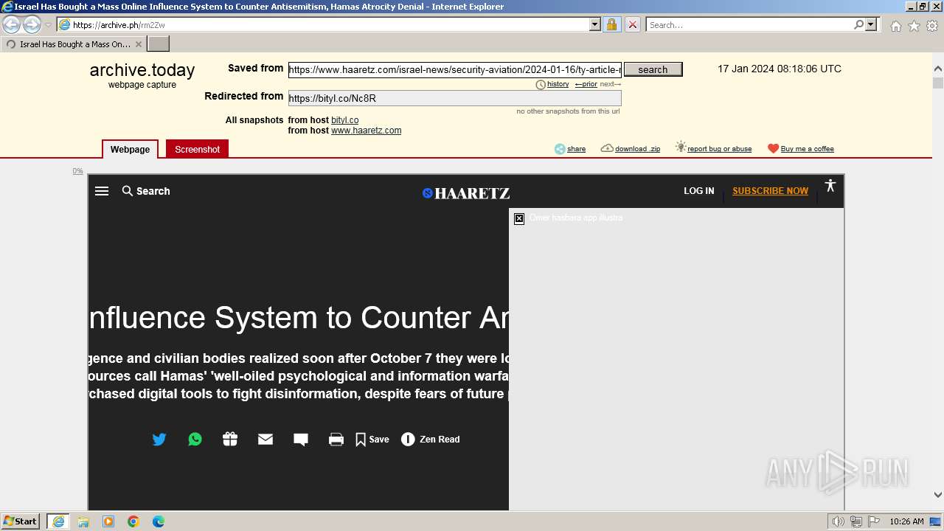
Task: Click the page scrollbar down arrow
Action: point(937,495)
